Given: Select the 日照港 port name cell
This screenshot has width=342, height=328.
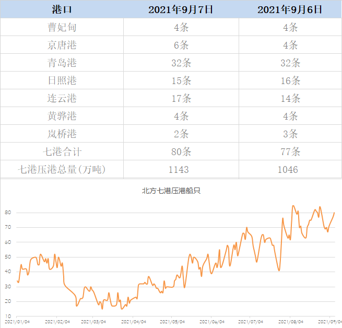Looking at the screenshot, I should coord(62,80).
